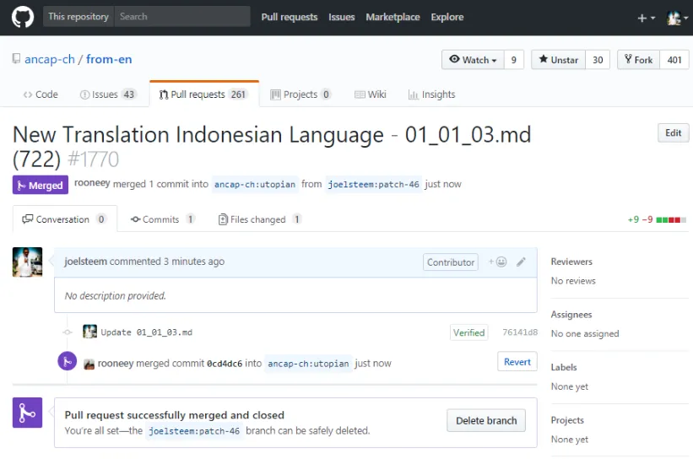The height and width of the screenshot is (459, 693).
Task: Revert the merged pull request
Action: tap(517, 362)
